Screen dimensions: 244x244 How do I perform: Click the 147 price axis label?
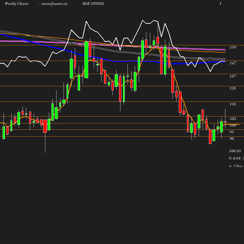pyautogui.click(x=233, y=63)
